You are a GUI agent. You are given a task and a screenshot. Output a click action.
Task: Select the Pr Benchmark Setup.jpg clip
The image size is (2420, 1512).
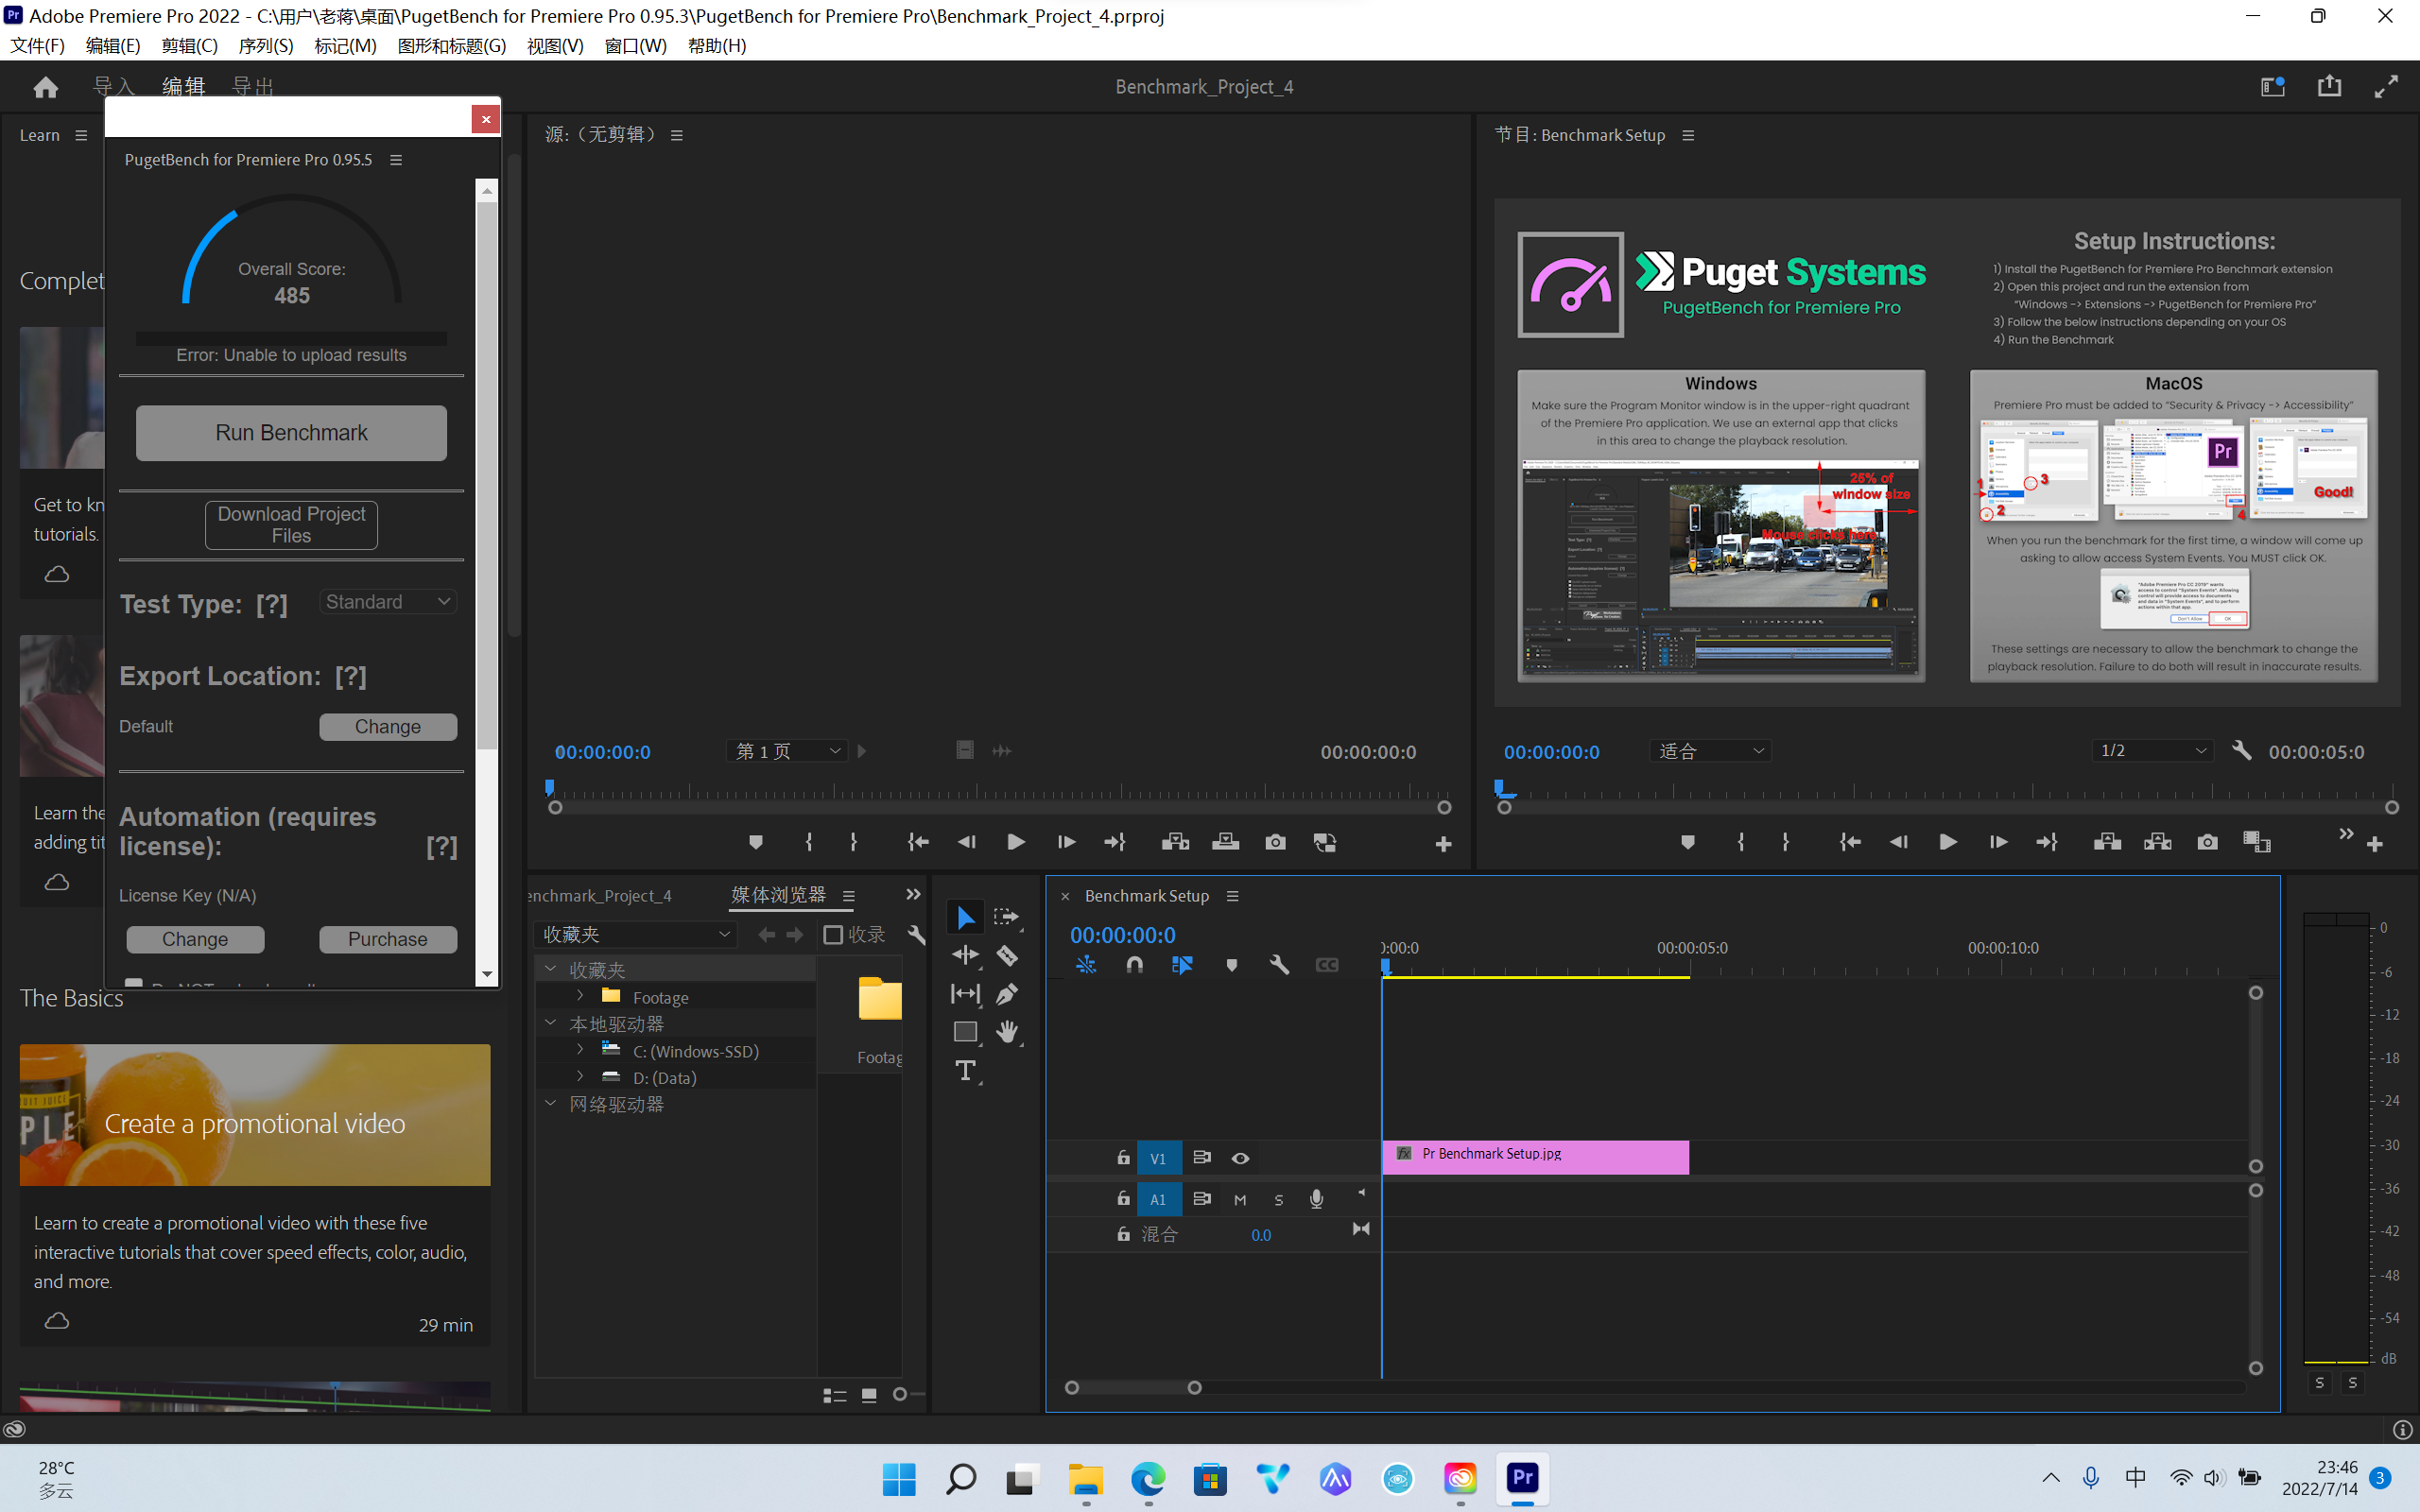pos(1535,1157)
